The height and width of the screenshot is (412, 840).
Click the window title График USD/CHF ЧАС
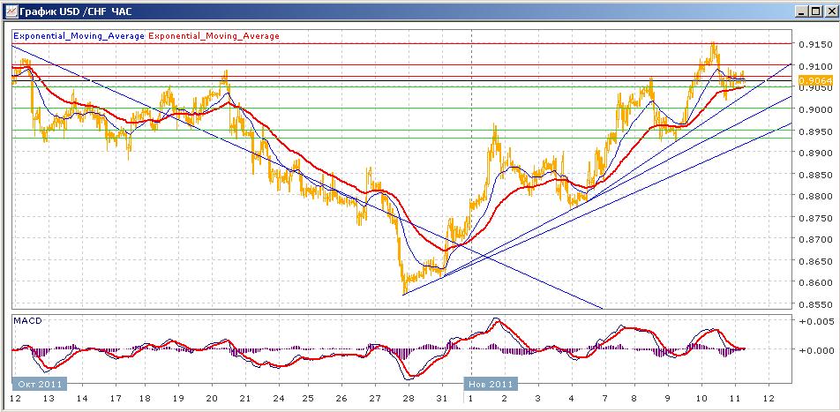click(x=76, y=11)
